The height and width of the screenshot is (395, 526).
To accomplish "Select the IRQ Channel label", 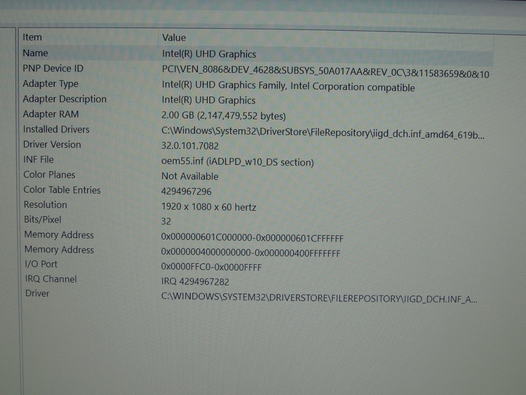I will (51, 279).
